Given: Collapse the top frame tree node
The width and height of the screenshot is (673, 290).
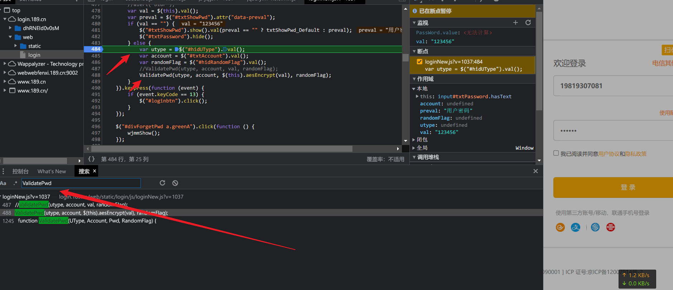Looking at the screenshot, I should tap(1, 10).
